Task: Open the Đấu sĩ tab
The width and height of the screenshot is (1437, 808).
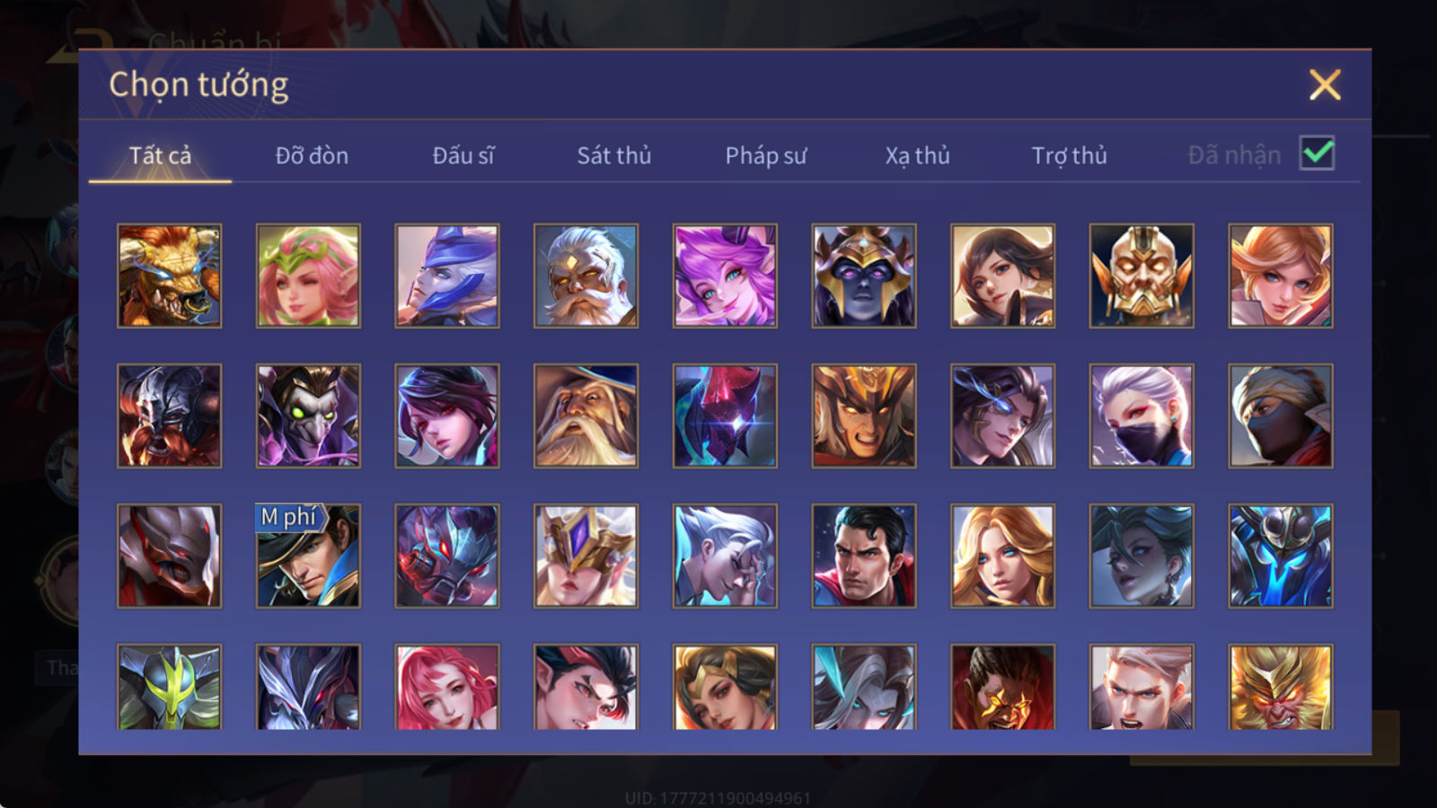Action: point(463,155)
